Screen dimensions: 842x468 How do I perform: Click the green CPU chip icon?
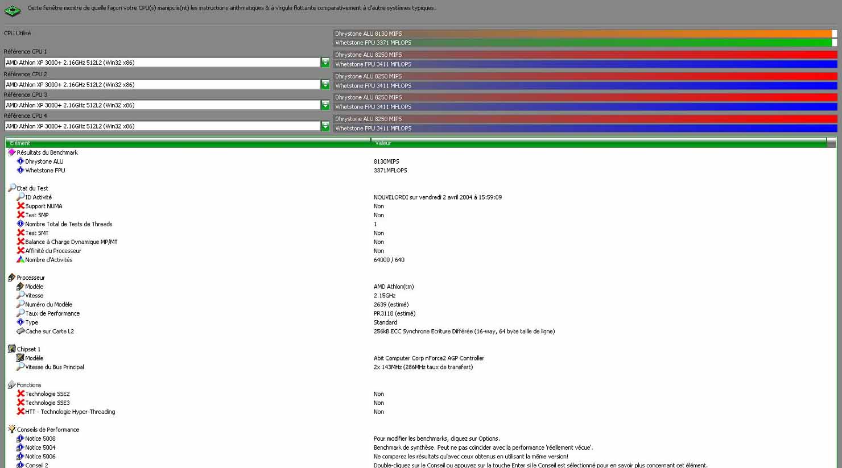tap(12, 10)
